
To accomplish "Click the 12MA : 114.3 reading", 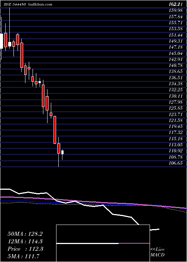I will point(25,241).
